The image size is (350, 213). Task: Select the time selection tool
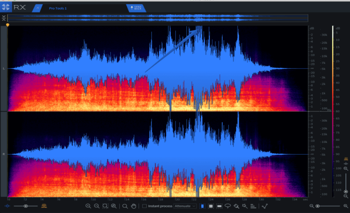[202, 206]
